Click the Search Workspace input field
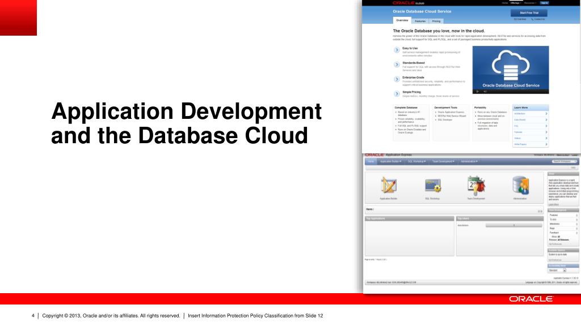The image size is (581, 326). (563, 161)
